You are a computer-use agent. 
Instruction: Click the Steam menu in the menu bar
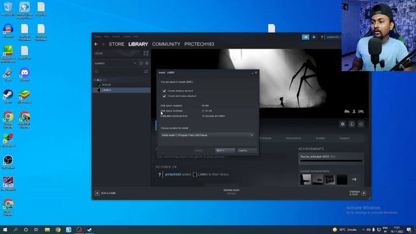coord(97,36)
